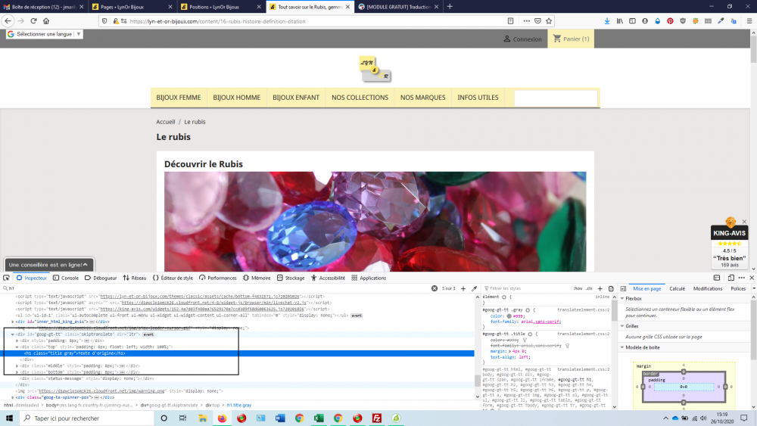Click the Connexion link
Image resolution: width=757 pixels, height=426 pixels.
pyautogui.click(x=523, y=39)
